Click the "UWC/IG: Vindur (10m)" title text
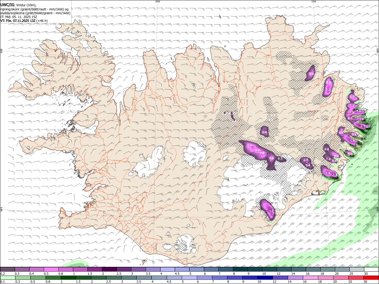The width and height of the screenshot is (379, 284). (18, 5)
